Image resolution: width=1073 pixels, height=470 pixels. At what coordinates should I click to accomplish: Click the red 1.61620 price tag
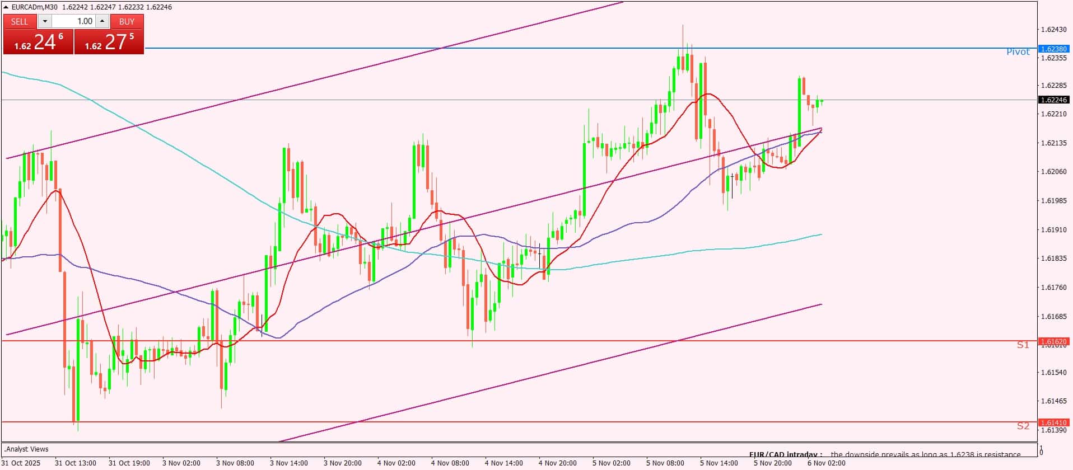(x=1053, y=341)
